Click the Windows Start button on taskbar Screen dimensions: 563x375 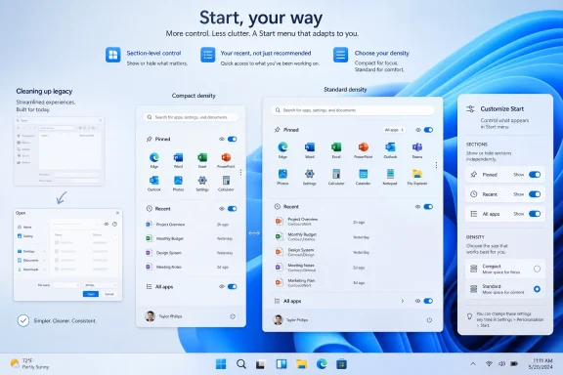point(221,364)
